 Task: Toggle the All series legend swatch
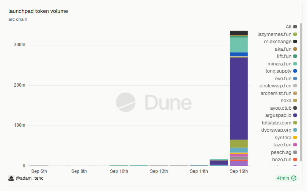[x=295, y=27]
